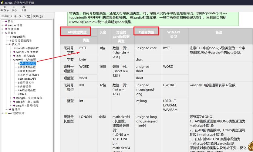Screen dimensions: 253x152
Task: Expand the aardio 语言 tree node
Action: [2, 25]
